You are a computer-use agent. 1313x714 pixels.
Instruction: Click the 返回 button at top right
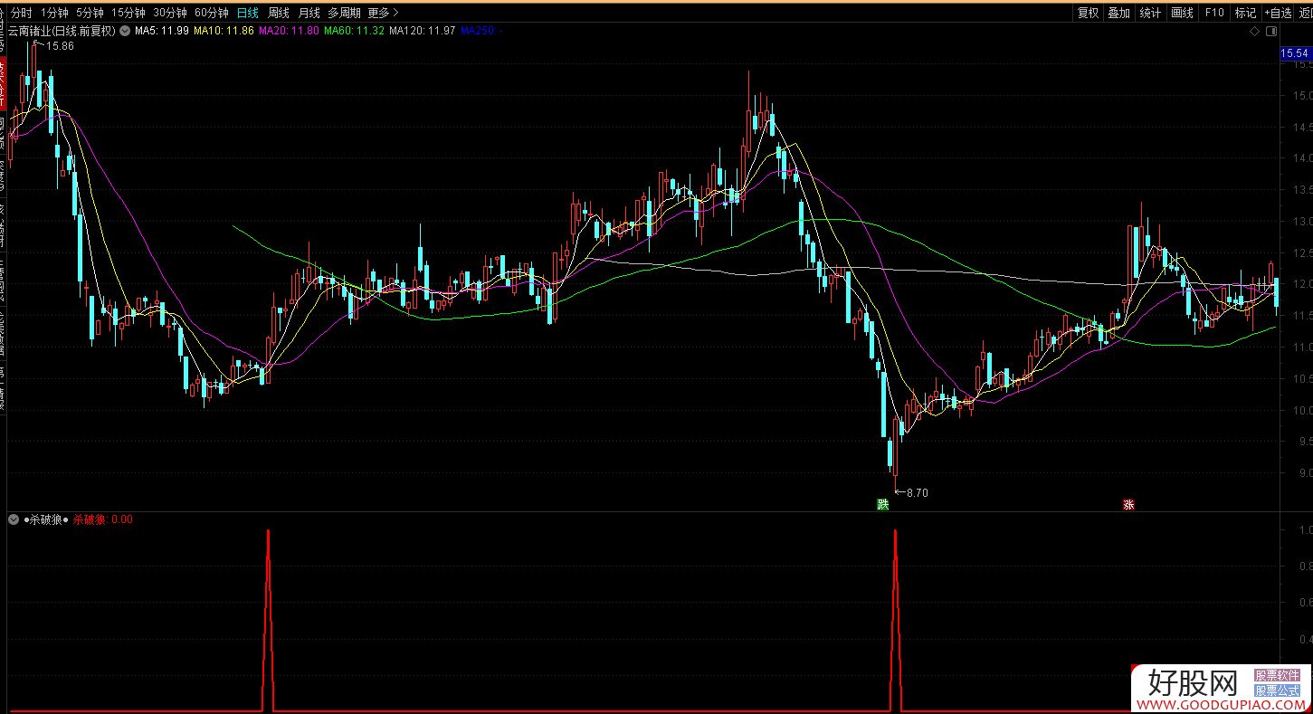pos(1305,13)
